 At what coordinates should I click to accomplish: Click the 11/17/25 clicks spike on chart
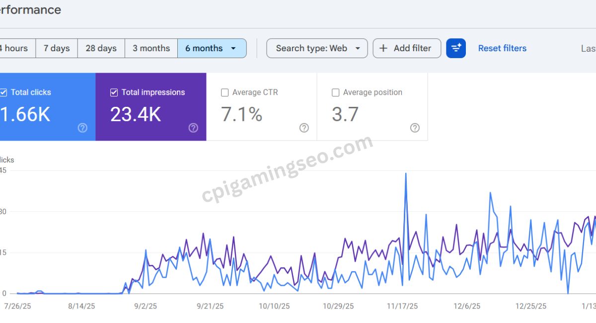point(406,174)
